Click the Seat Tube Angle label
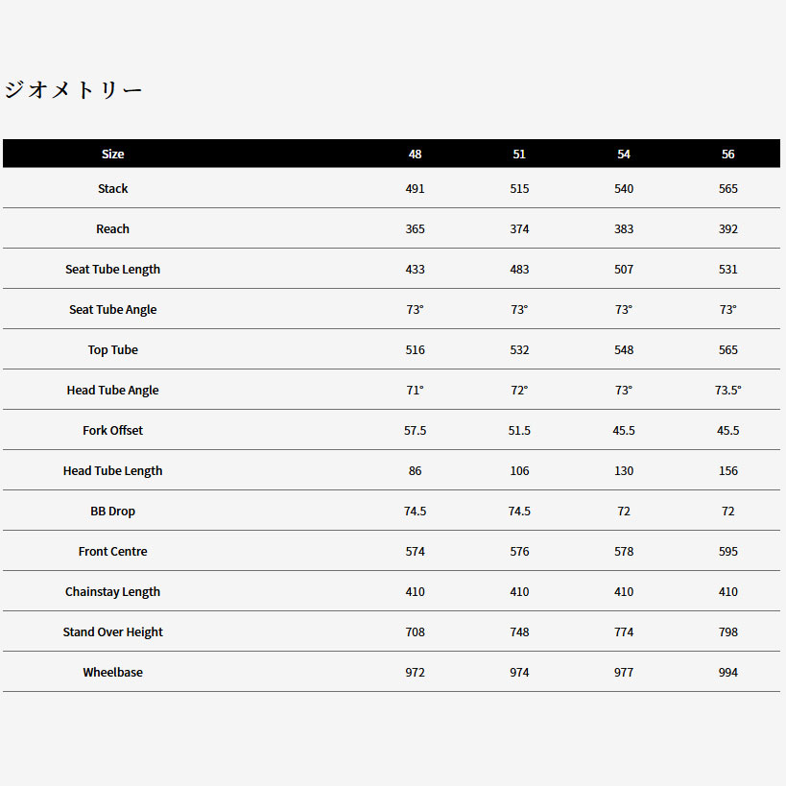The width and height of the screenshot is (786, 786). (x=112, y=310)
